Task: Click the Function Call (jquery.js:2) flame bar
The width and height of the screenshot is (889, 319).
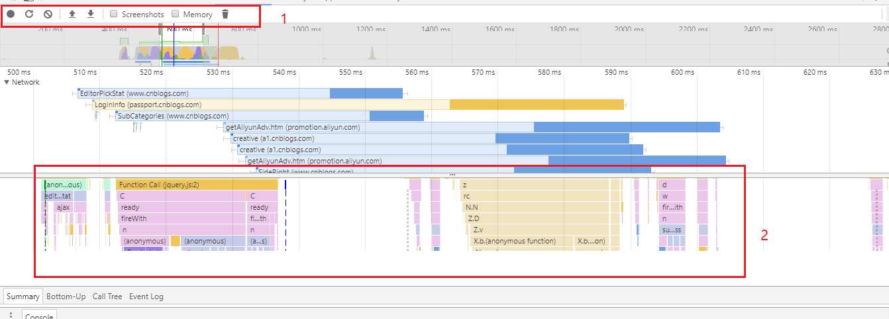Action: tap(197, 185)
